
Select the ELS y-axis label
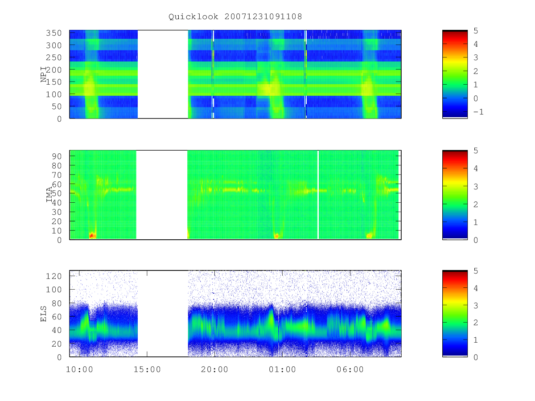tap(44, 313)
